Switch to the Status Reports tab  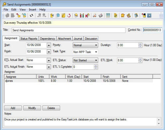click(29, 39)
